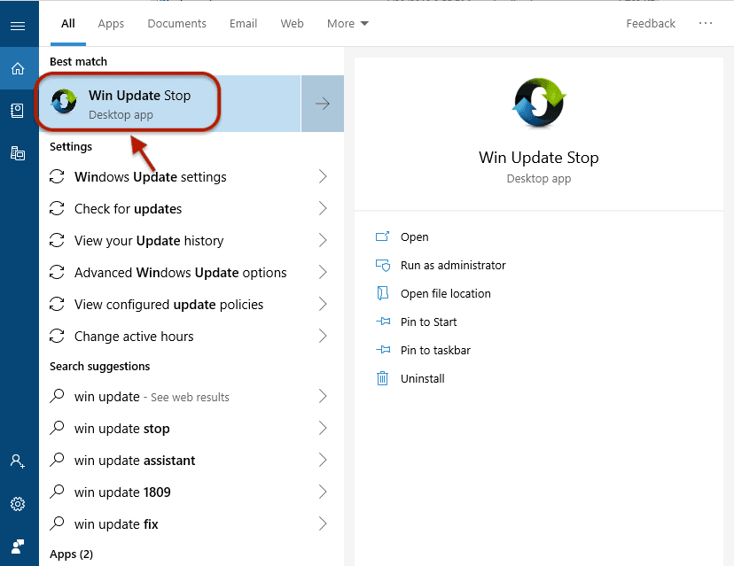
Task: Switch to the Web tab
Action: point(293,23)
